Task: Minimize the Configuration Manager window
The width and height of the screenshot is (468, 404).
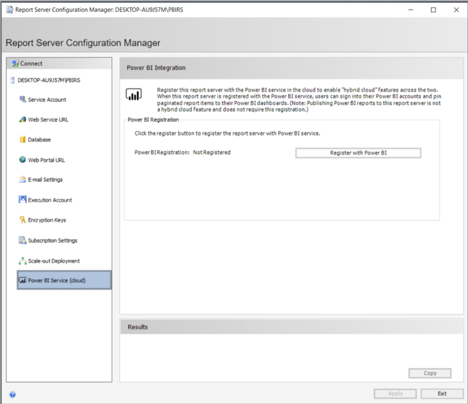Action: pos(410,10)
